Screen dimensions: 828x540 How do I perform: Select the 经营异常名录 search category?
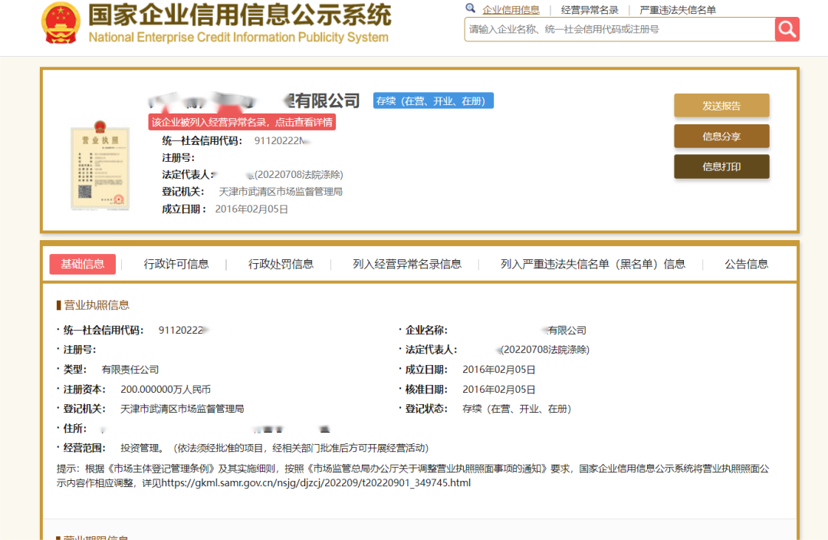point(590,10)
